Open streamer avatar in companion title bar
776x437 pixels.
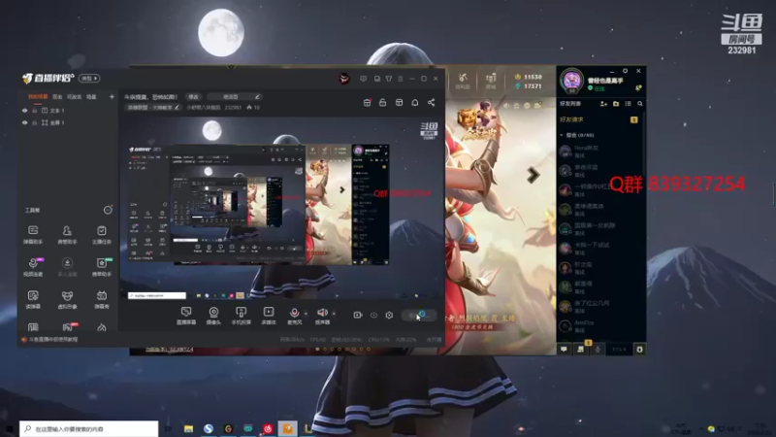(x=344, y=79)
